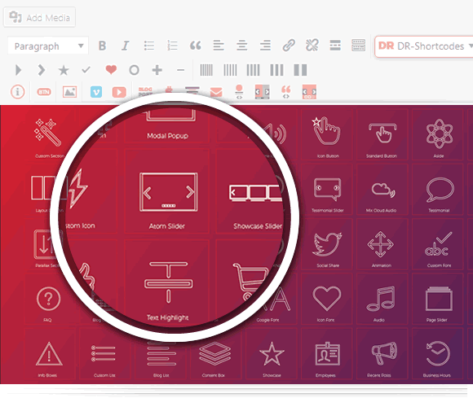Insert a Vimeo video shortcode
The image size is (473, 398).
[96, 92]
